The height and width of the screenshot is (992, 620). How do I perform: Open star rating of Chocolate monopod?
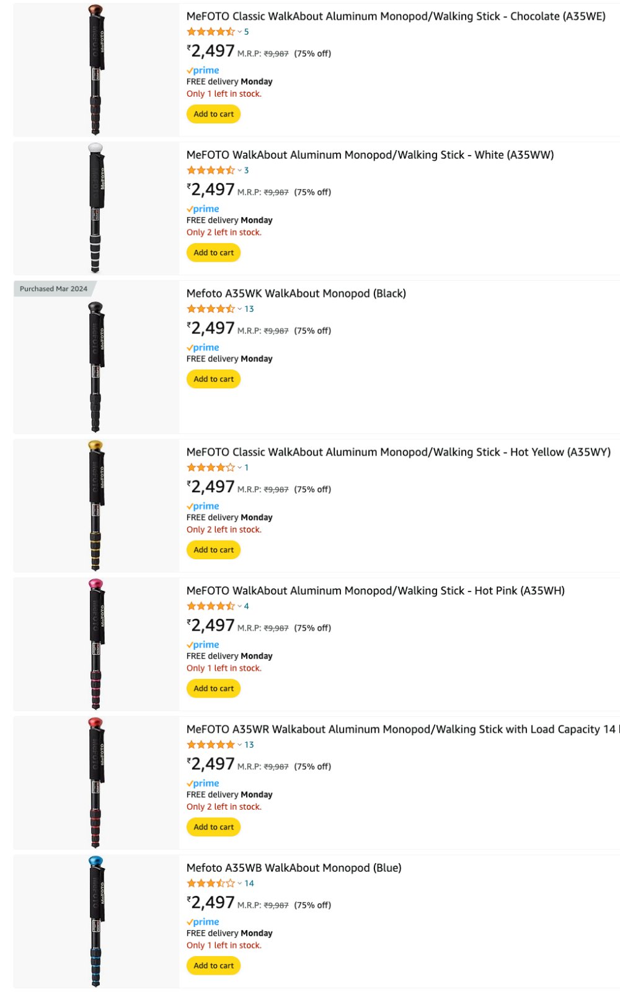pos(211,32)
